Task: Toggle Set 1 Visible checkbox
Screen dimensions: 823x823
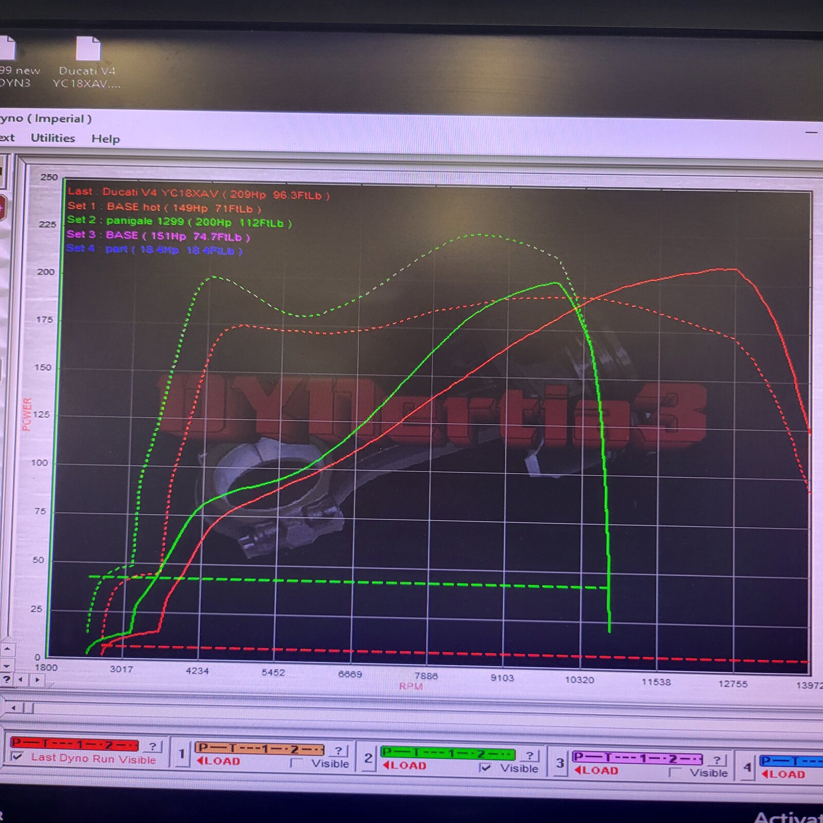Action: coord(296,763)
